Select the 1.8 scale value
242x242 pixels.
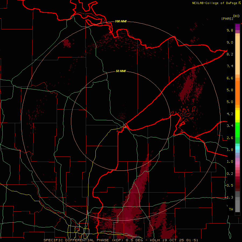pyautogui.click(x=230, y=150)
